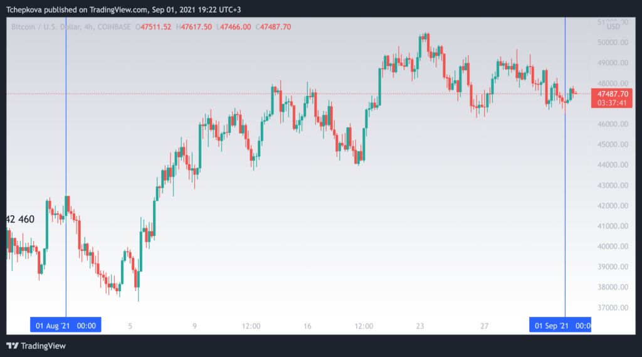Click the date 23 on time axis

420,326
